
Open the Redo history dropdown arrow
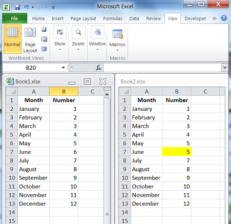(x=46, y=7)
